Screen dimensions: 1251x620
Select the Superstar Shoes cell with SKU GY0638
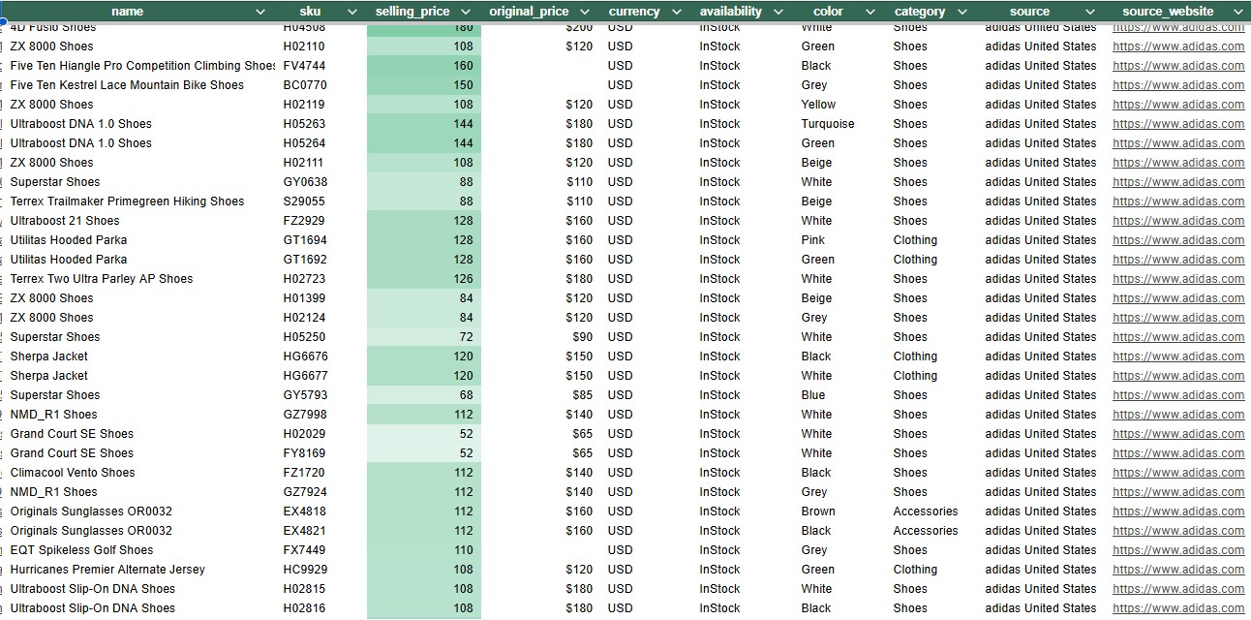click(x=55, y=181)
